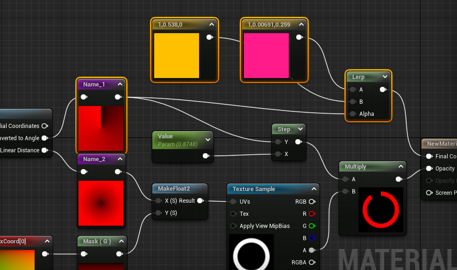
Task: Click the Mask ( G ) output pin
Action: pos(119,254)
